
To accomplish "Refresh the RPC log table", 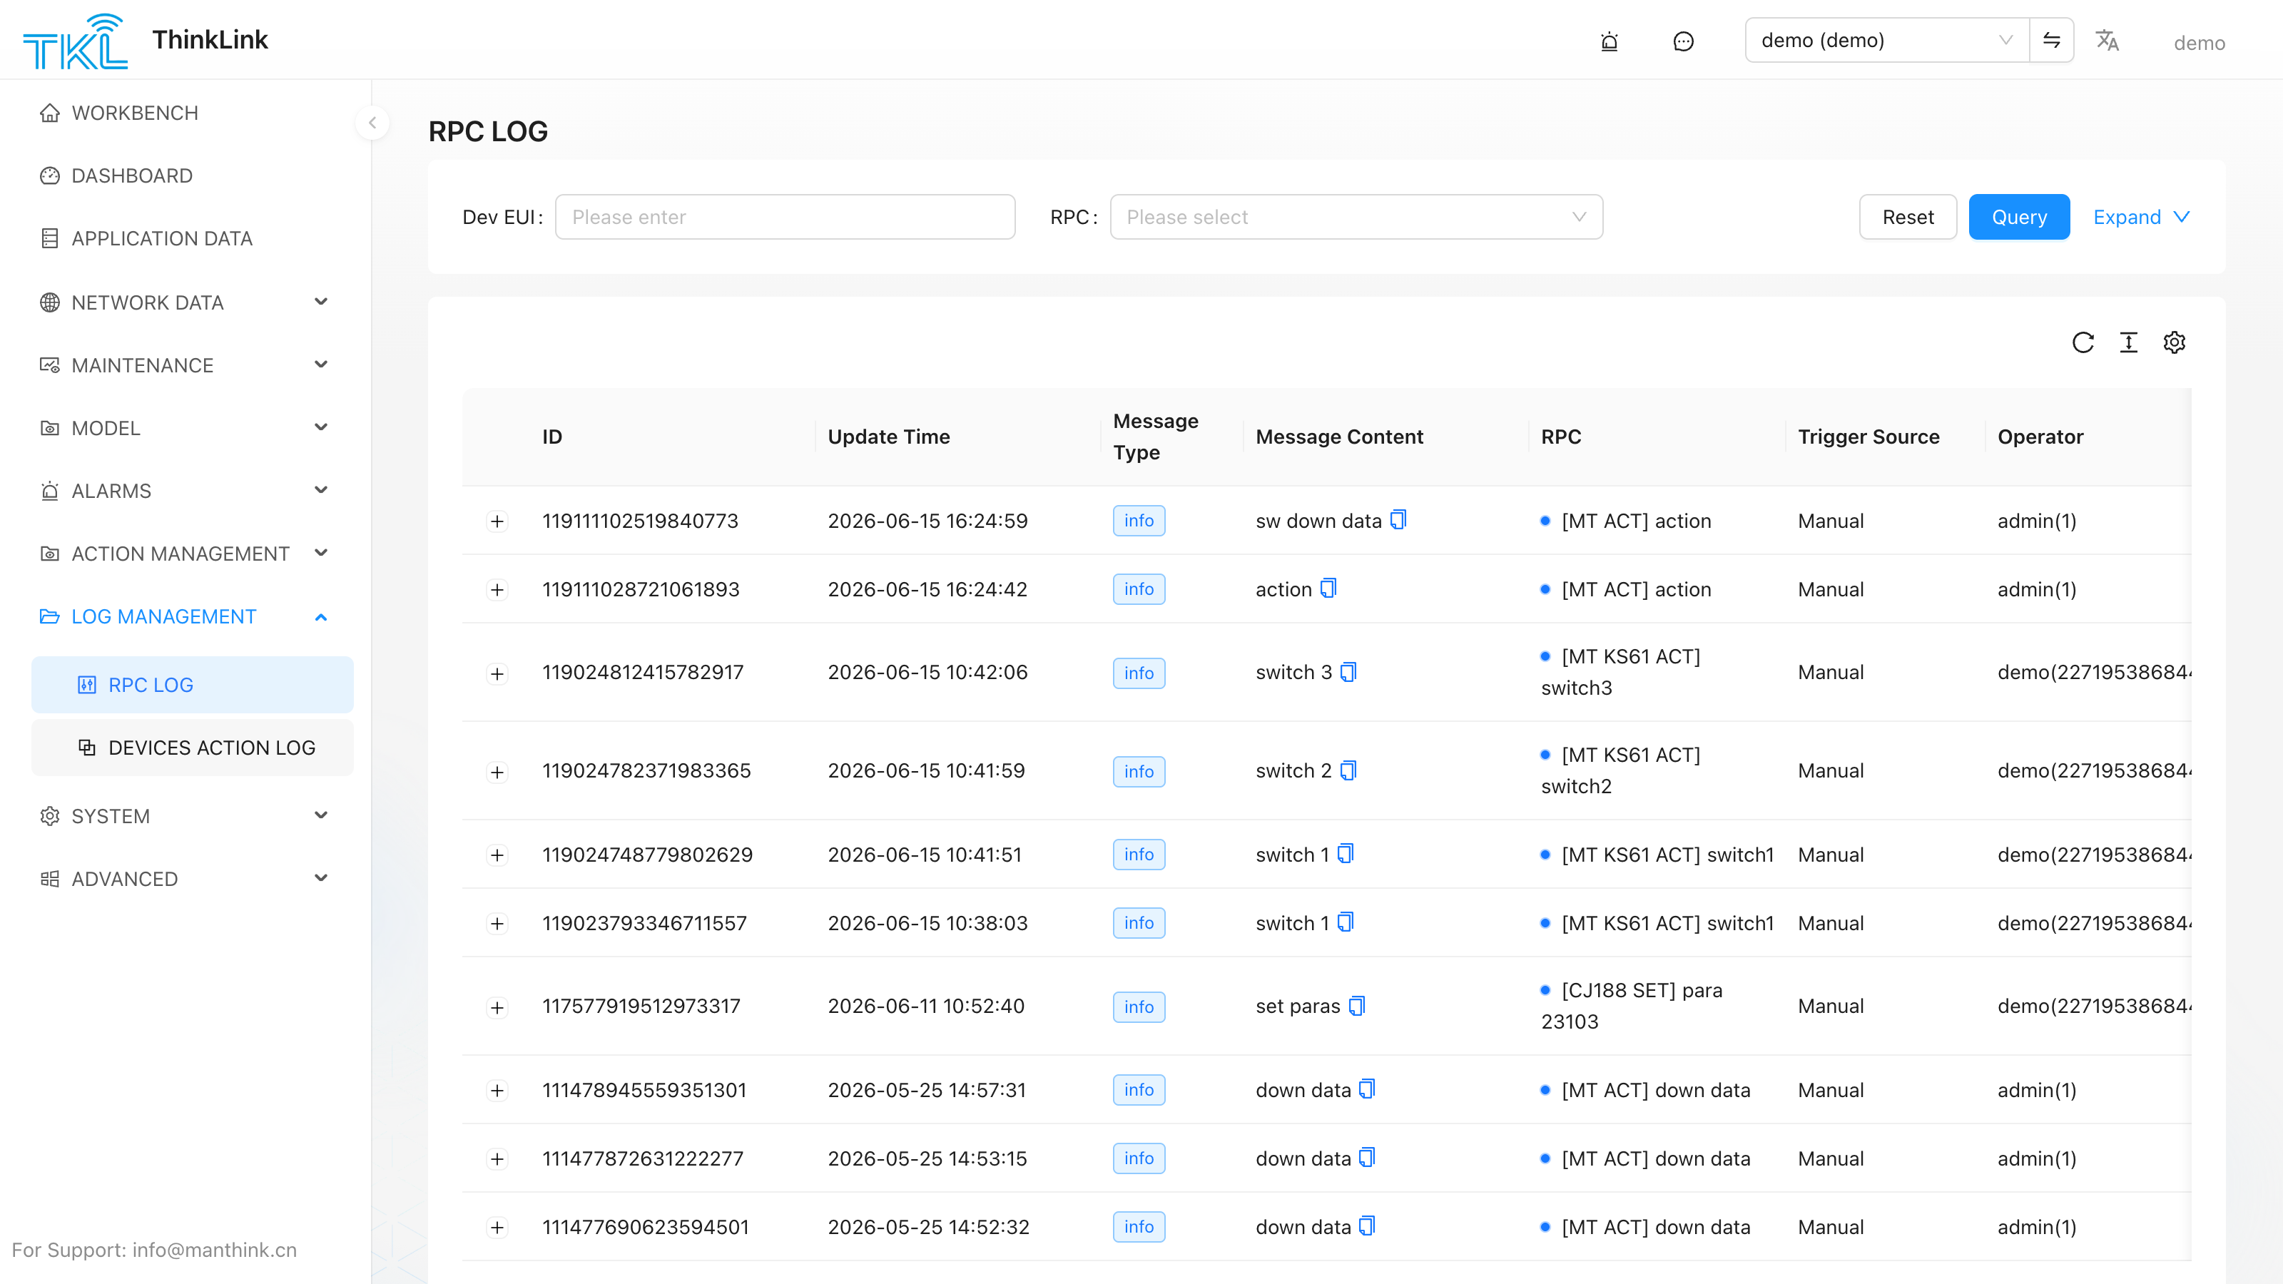I will pos(2083,342).
